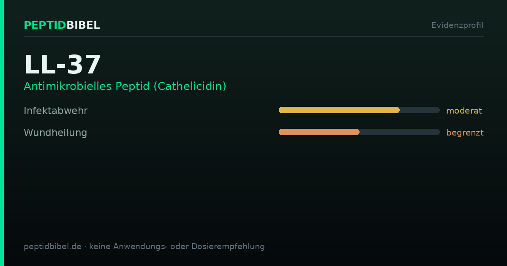507x266 pixels.
Task: Select the Wundheilung row label
Action: click(55, 133)
